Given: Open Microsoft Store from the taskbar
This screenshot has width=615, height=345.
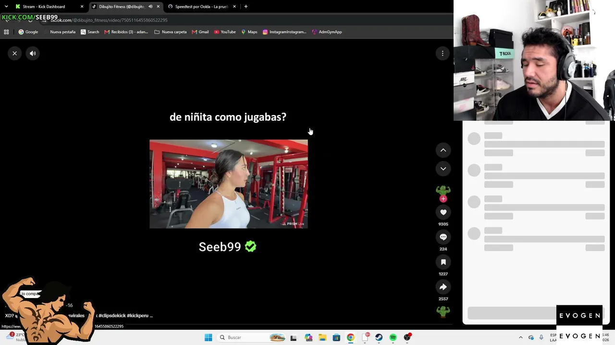Looking at the screenshot, I should pos(336,337).
